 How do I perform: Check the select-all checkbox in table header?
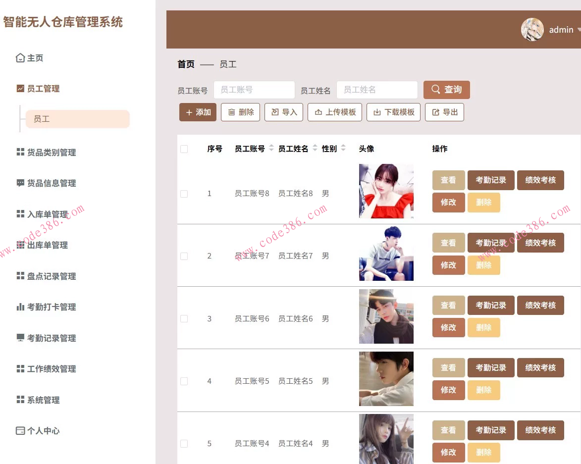(184, 149)
